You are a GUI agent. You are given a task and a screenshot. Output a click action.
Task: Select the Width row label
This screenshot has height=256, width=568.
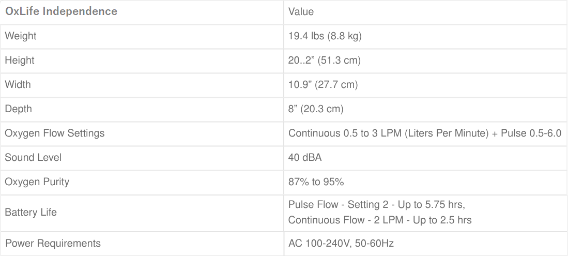[x=18, y=84]
